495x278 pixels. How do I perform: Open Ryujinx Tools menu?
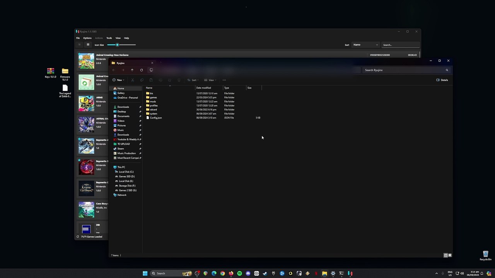coord(109,38)
